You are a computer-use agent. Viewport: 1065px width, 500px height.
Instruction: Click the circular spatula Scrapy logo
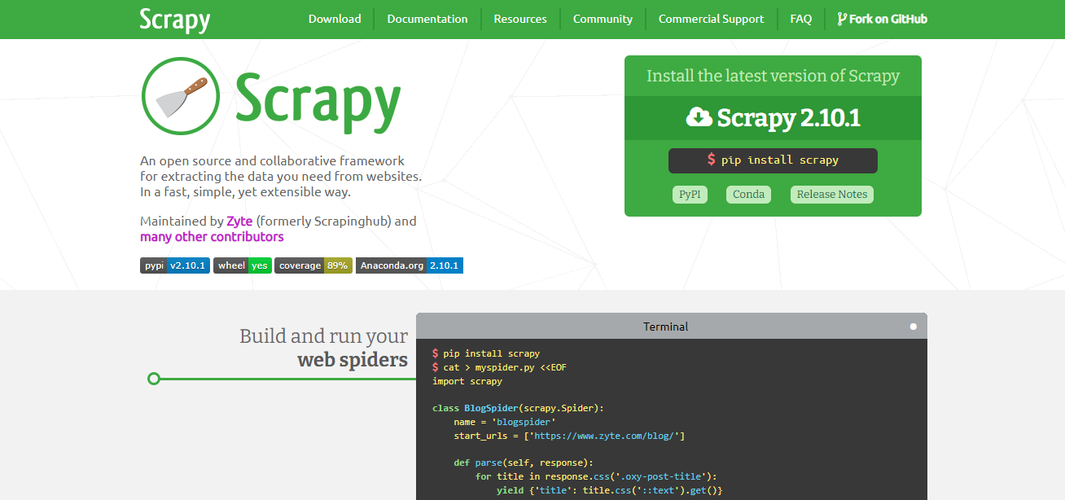pyautogui.click(x=181, y=96)
